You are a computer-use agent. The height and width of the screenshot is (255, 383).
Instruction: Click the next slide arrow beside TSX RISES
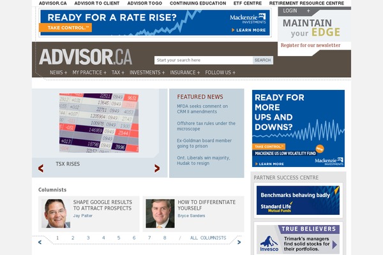click(x=157, y=168)
